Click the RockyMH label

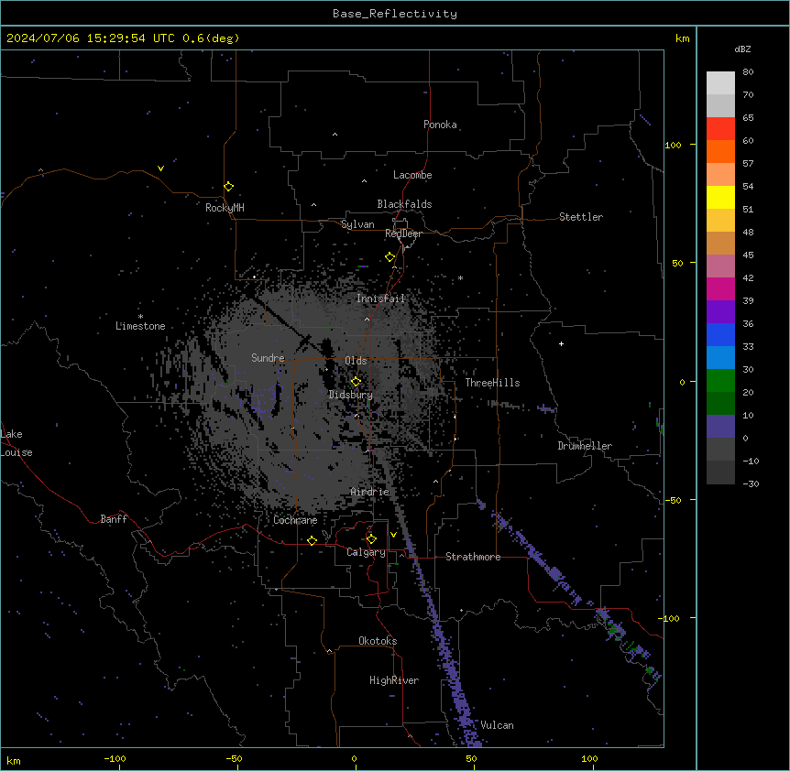click(225, 208)
